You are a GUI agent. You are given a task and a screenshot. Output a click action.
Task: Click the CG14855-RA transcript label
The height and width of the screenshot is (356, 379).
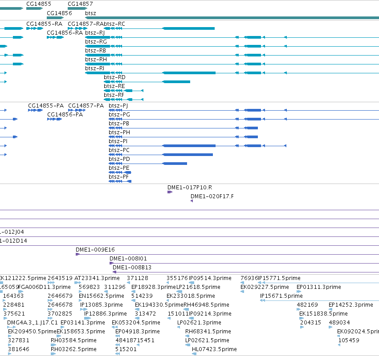coord(44,24)
